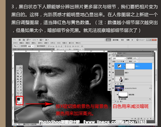The image size is (161, 127).
Task: Open the Character panel icon in dock
Action: (x=110, y=72)
